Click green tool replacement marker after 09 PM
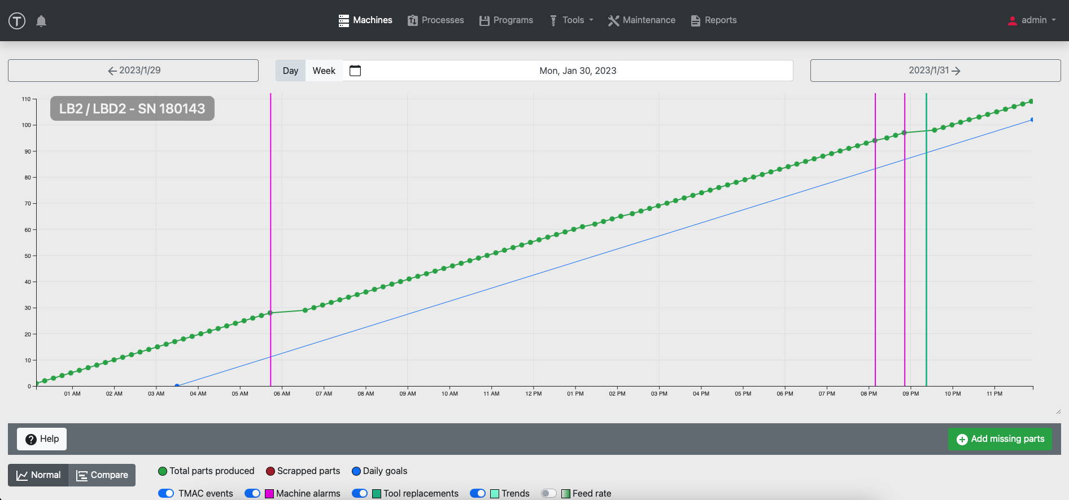 (926, 240)
